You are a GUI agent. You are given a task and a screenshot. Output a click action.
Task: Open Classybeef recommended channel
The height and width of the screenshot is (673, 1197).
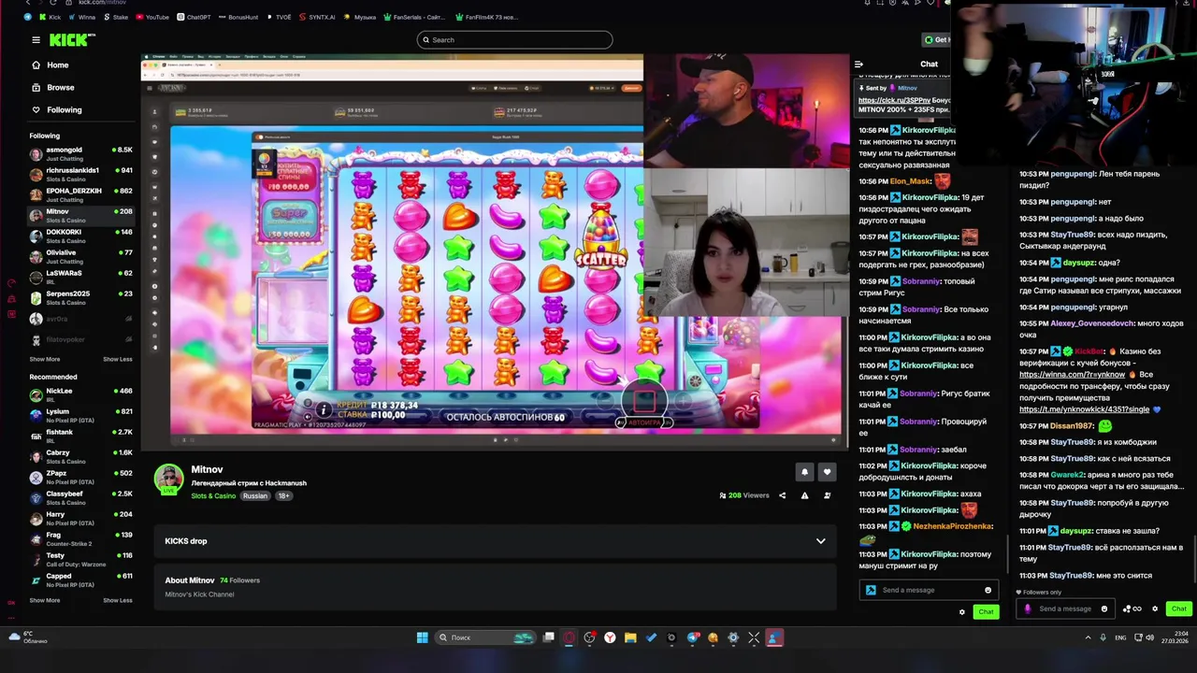pyautogui.click(x=80, y=497)
